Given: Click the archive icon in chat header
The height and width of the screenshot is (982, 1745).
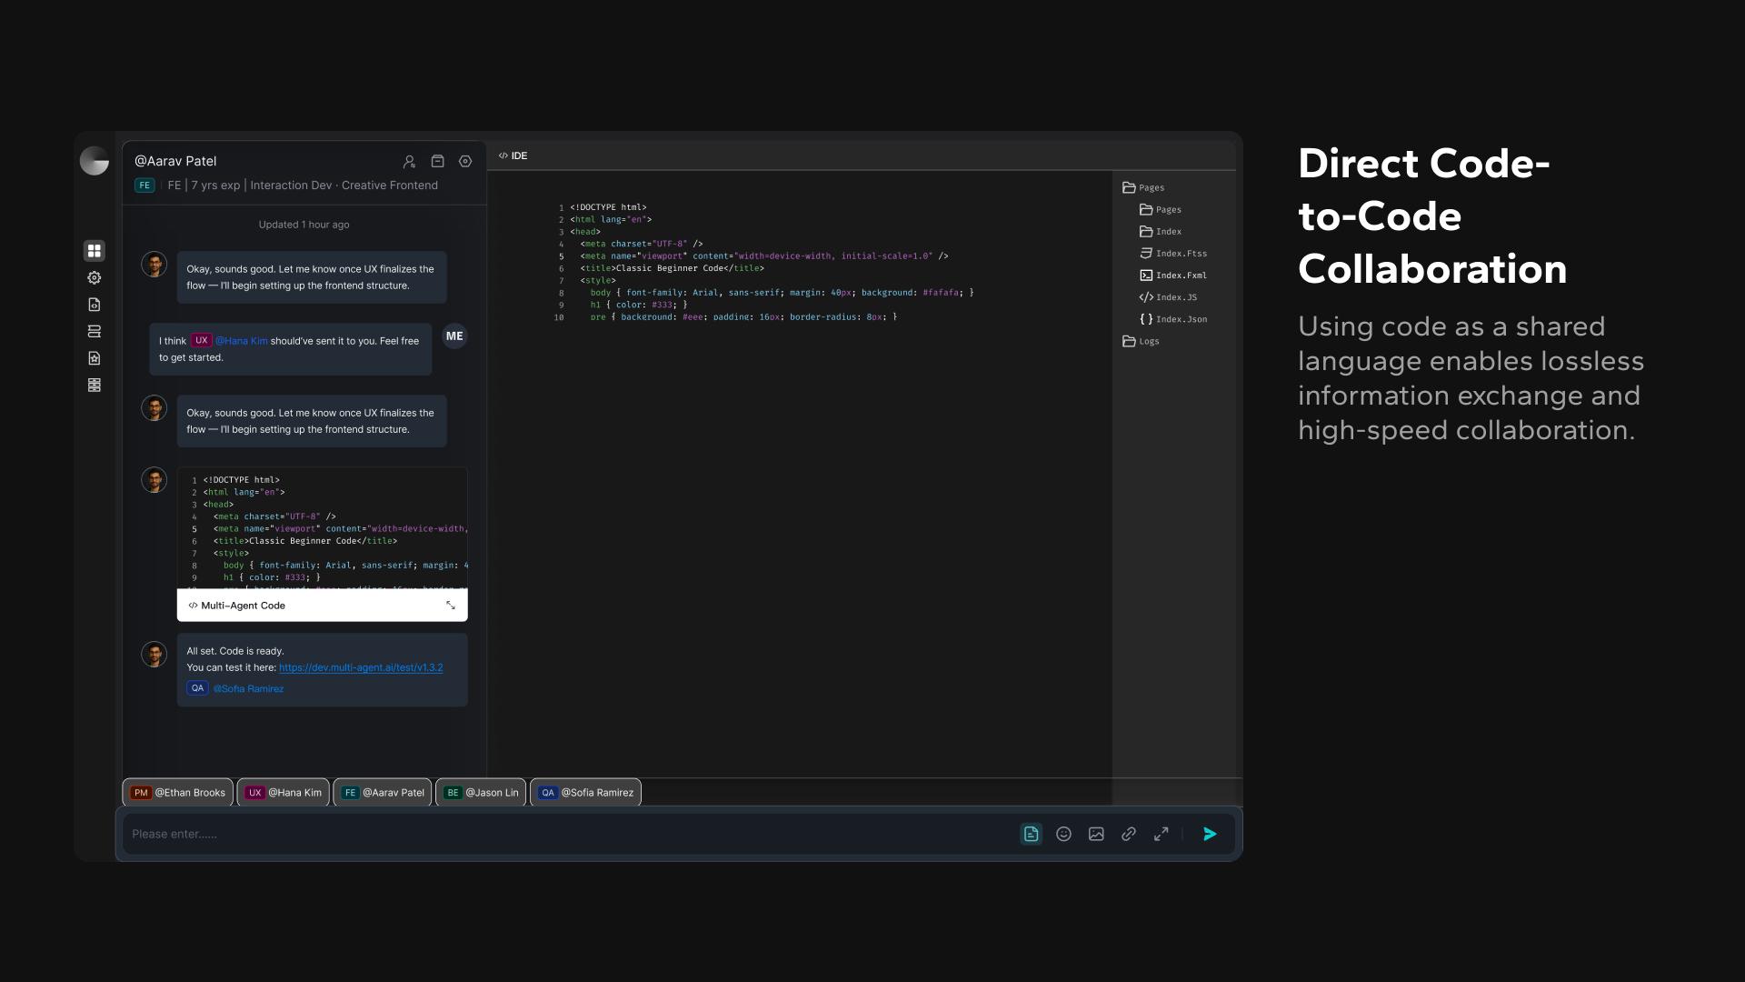Looking at the screenshot, I should tap(437, 161).
